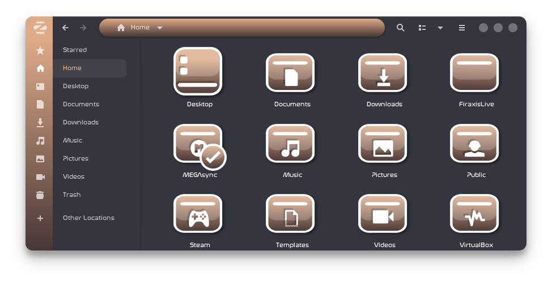Open the search magnifier
This screenshot has height=285, width=552.
click(400, 28)
